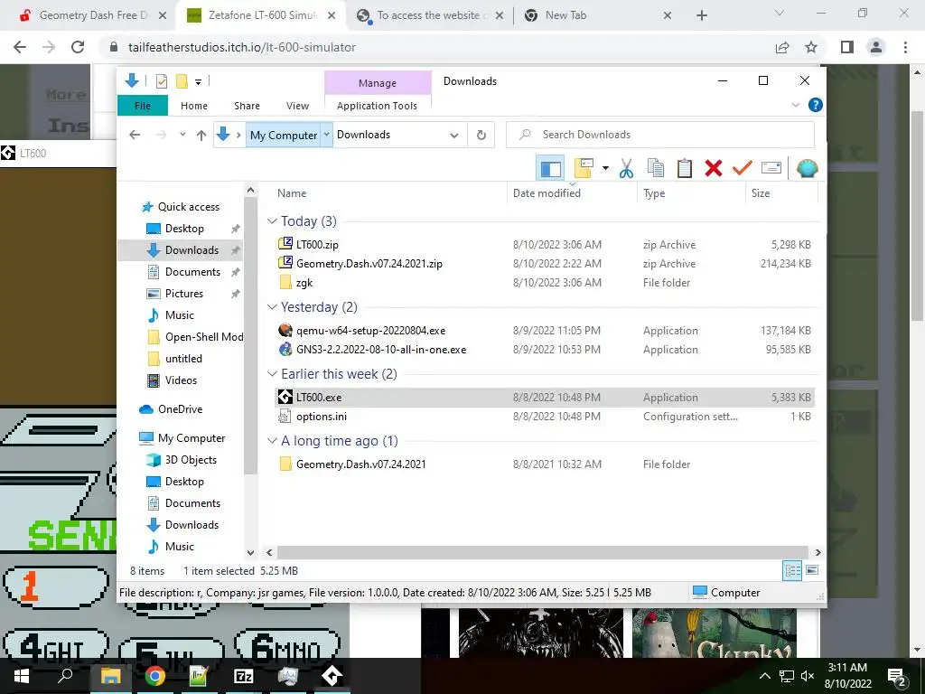Screen dimensions: 925x694
Task: Expand the ribbon with the chevron
Action: click(795, 105)
